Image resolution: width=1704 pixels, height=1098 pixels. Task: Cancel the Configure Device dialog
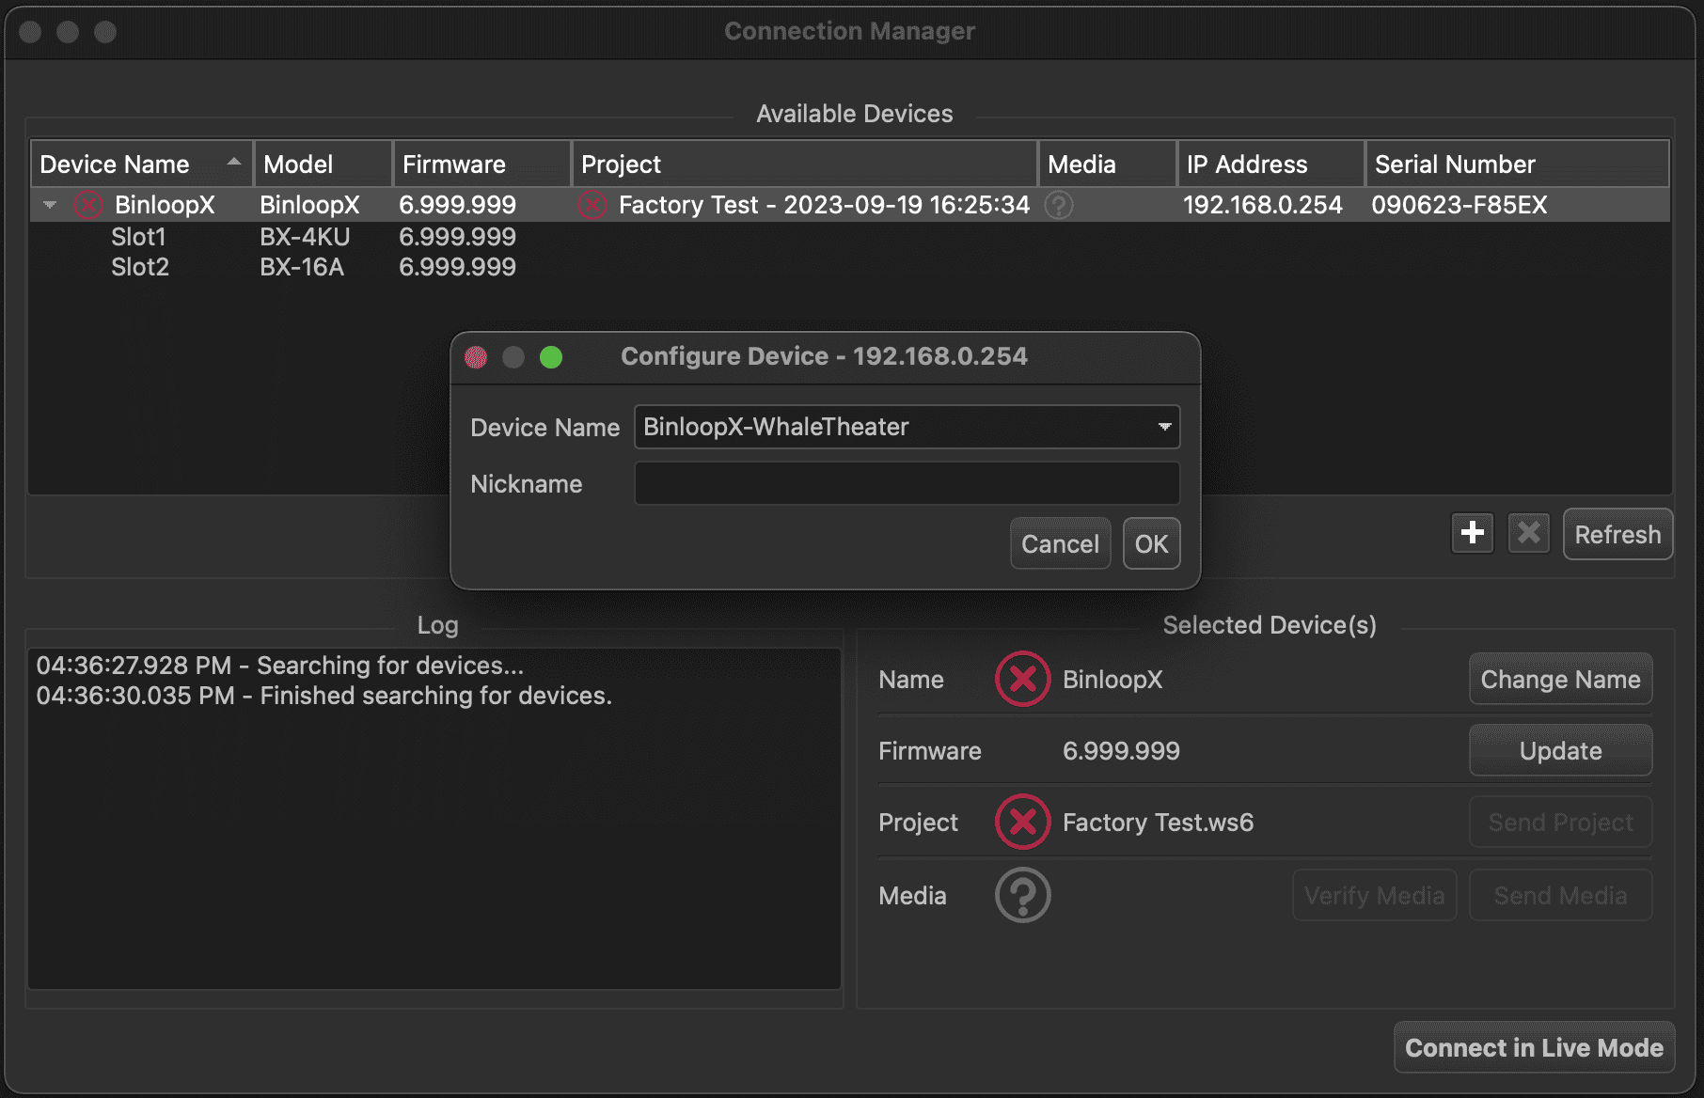[x=1060, y=543]
